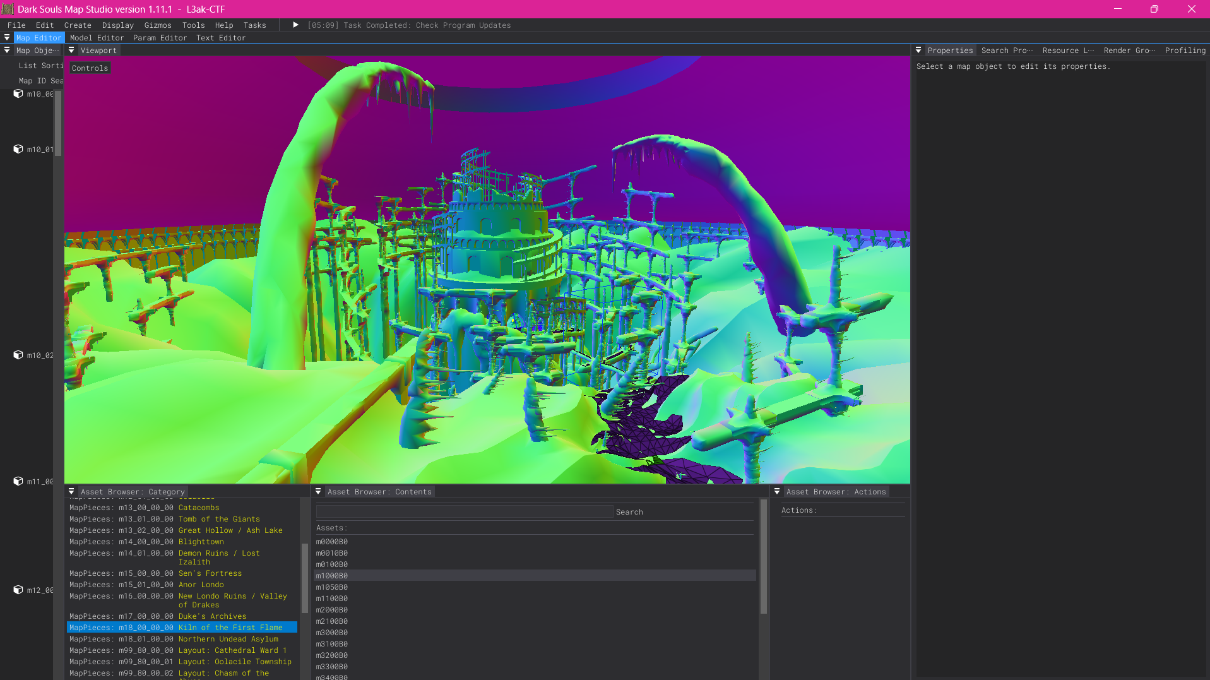The width and height of the screenshot is (1210, 680).
Task: Select asset m2000B0 in contents list
Action: tap(535, 610)
